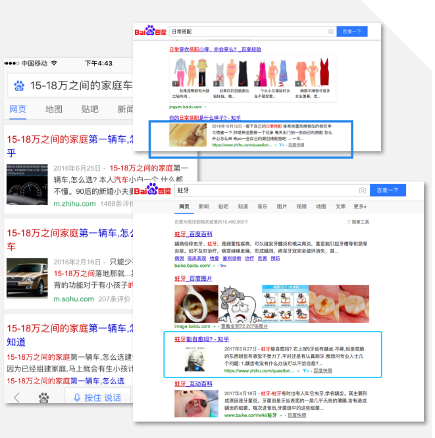Tap microphone 按住说话 voice button
This screenshot has height=438, width=435.
[97, 397]
